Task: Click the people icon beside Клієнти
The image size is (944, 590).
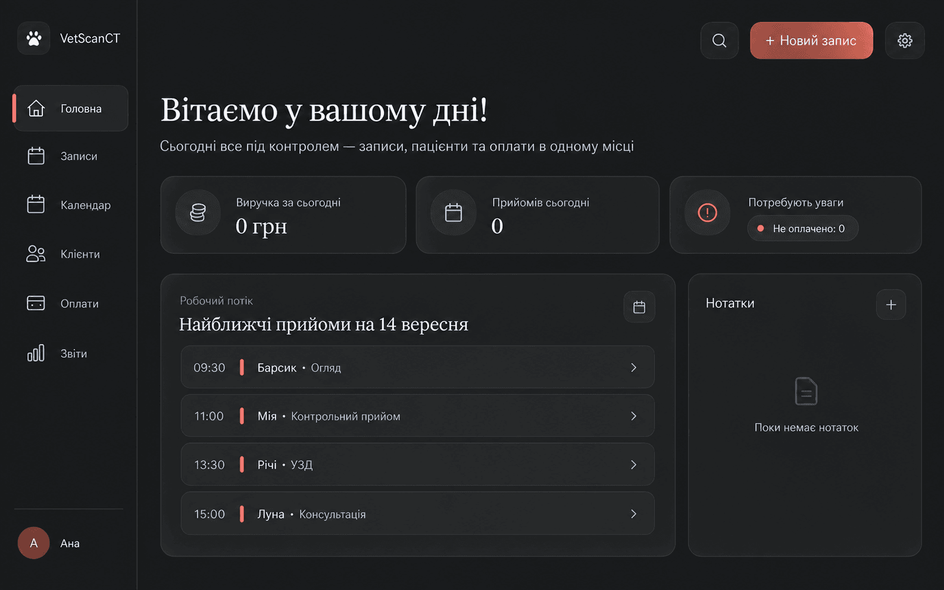Action: [x=36, y=254]
